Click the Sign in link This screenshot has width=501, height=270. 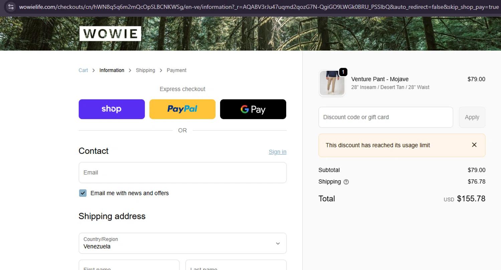point(277,152)
